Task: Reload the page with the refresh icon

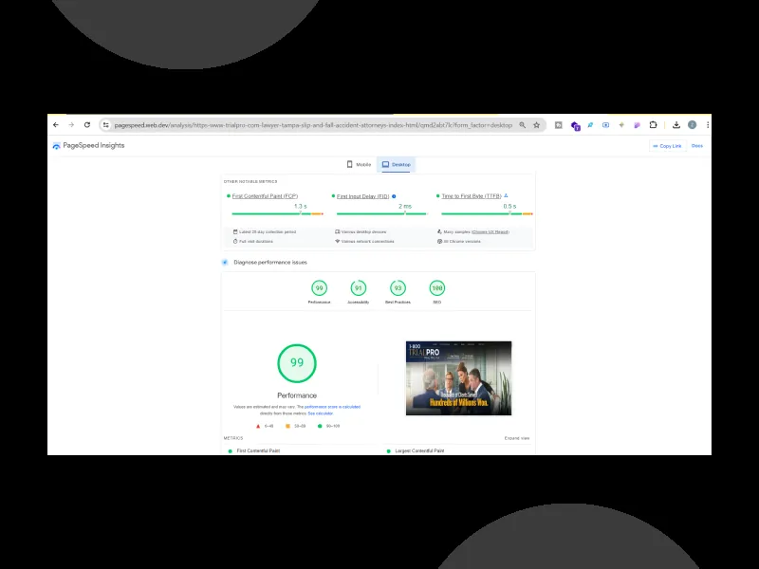Action: pyautogui.click(x=87, y=125)
